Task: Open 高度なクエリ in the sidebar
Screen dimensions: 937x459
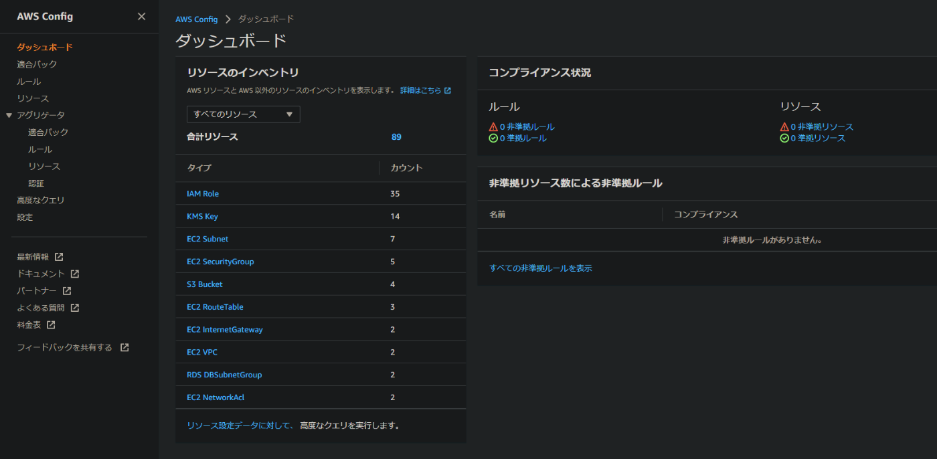Action: [x=41, y=200]
